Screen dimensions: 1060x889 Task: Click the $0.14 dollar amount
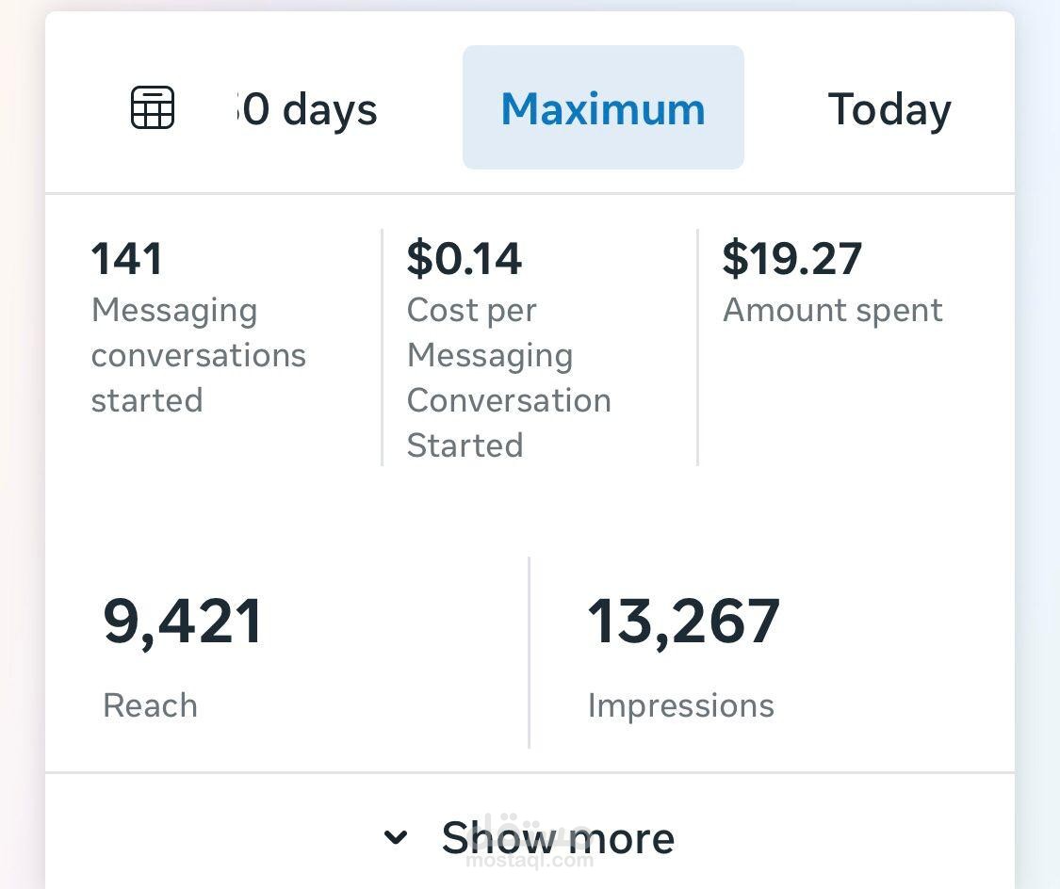point(464,258)
